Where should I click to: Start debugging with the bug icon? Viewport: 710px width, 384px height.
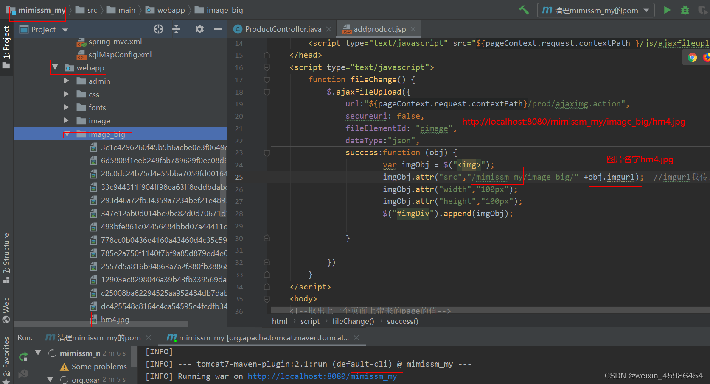click(685, 10)
